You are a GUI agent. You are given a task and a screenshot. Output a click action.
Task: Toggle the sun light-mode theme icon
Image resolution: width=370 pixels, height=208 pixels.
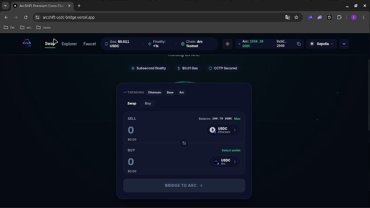coord(227,44)
